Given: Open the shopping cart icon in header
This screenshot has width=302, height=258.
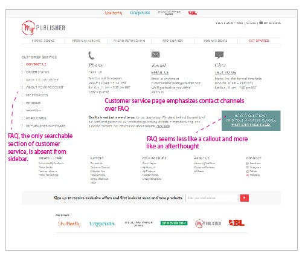Looking at the screenshot, I should (261, 22).
